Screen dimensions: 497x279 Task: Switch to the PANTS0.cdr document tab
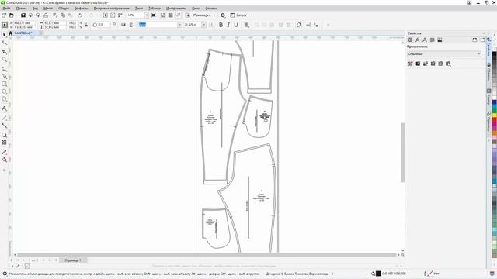coord(23,33)
